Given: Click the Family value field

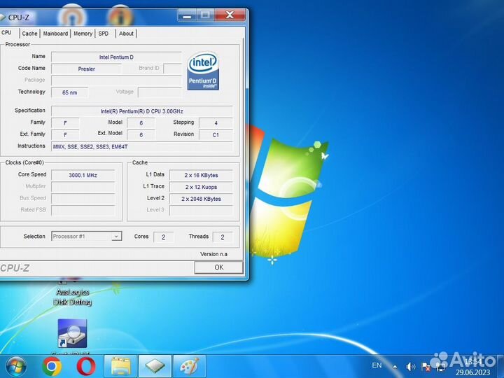Looking at the screenshot, I should [65, 123].
